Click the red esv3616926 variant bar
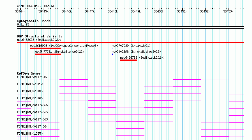The image size is (252, 140). 46,48
